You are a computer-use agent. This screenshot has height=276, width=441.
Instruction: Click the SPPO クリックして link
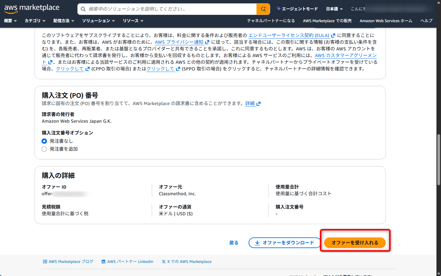click(x=160, y=69)
